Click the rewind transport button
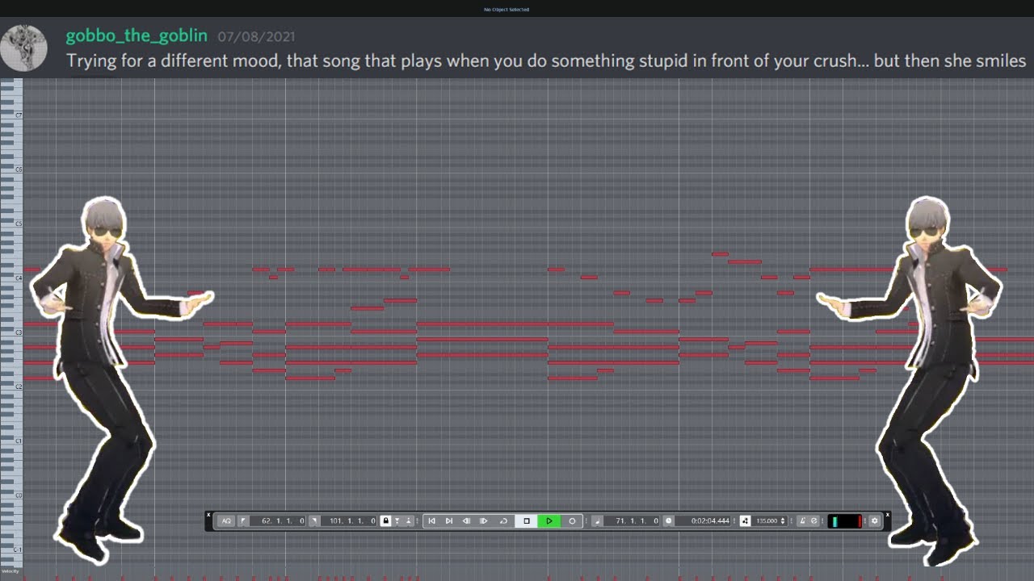1034x581 pixels. pos(466,520)
